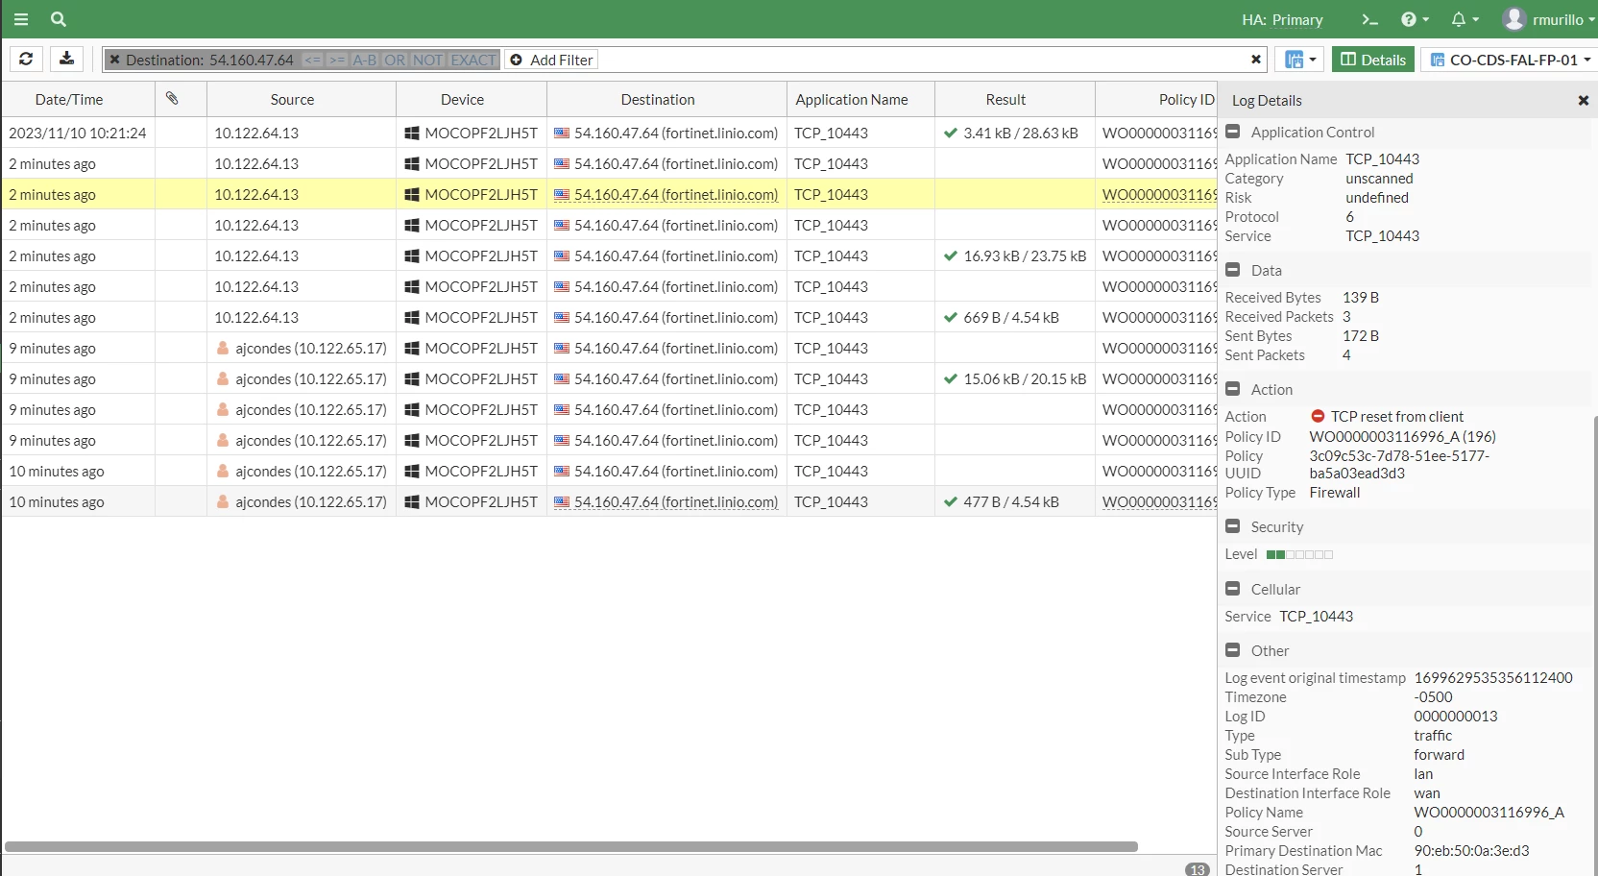Screen dimensions: 1598x876
Task: Click the green check beside 477 B / 4.54 kB
Action: point(950,501)
